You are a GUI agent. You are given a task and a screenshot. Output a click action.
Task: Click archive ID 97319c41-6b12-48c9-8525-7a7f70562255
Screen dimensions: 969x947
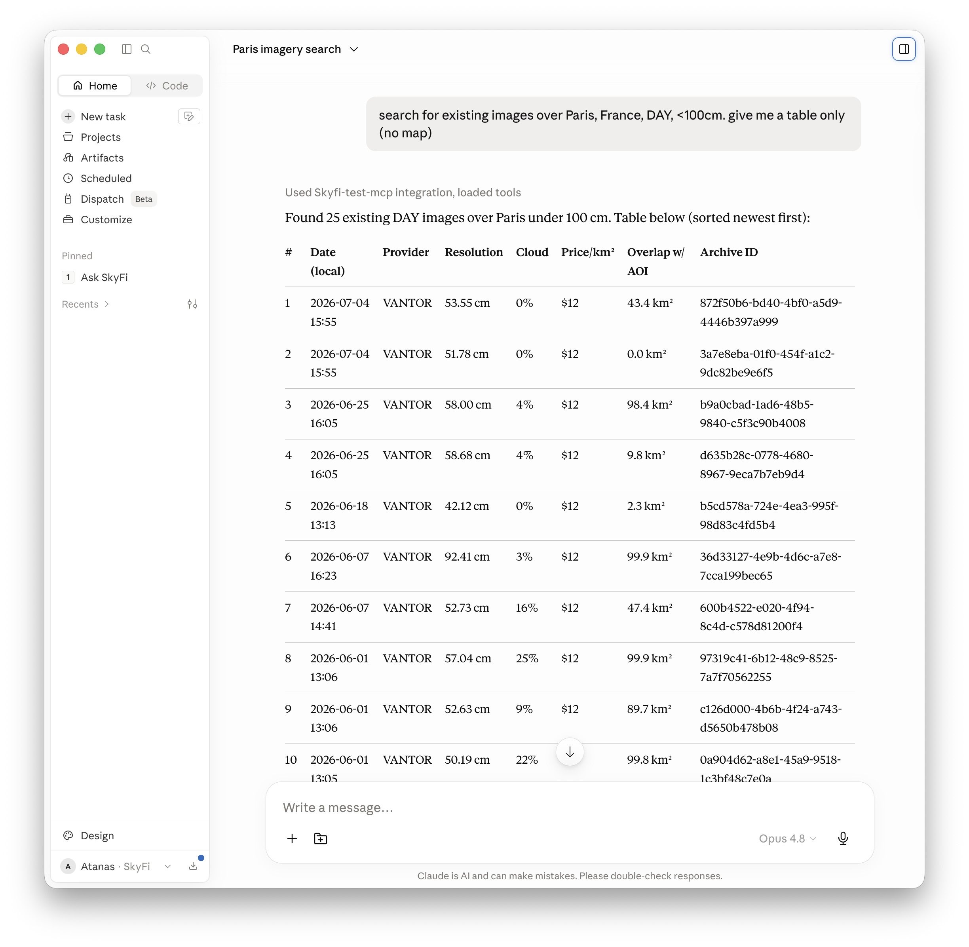pyautogui.click(x=768, y=667)
